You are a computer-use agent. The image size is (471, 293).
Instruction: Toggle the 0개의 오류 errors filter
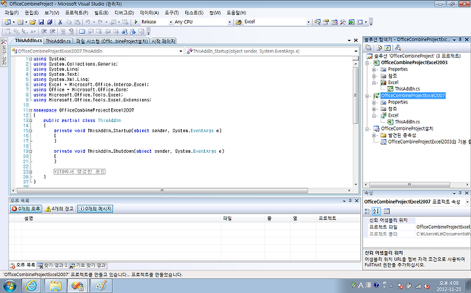pos(26,209)
